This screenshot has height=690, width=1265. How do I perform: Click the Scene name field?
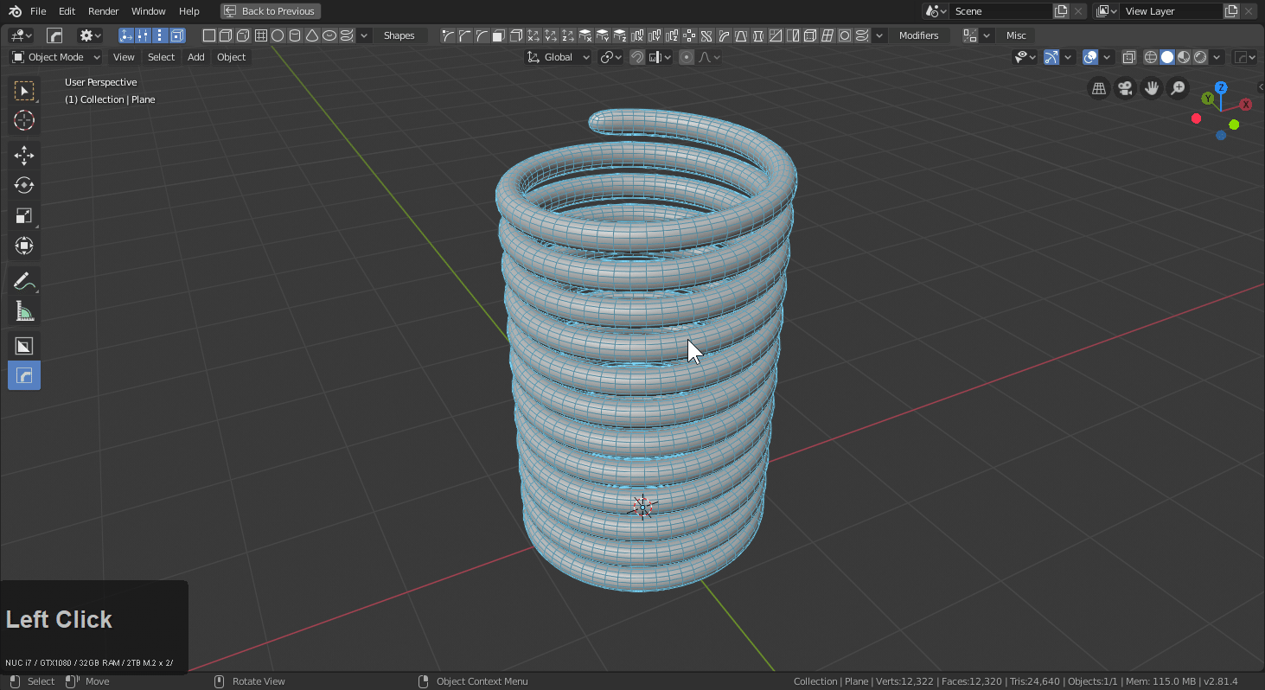point(1000,11)
